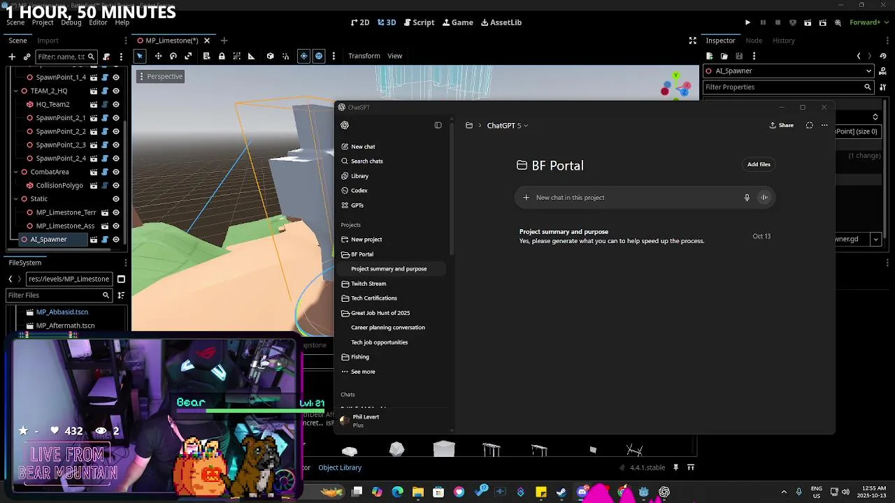Click the ChatGPT logo icon
The image size is (895, 503).
click(345, 126)
